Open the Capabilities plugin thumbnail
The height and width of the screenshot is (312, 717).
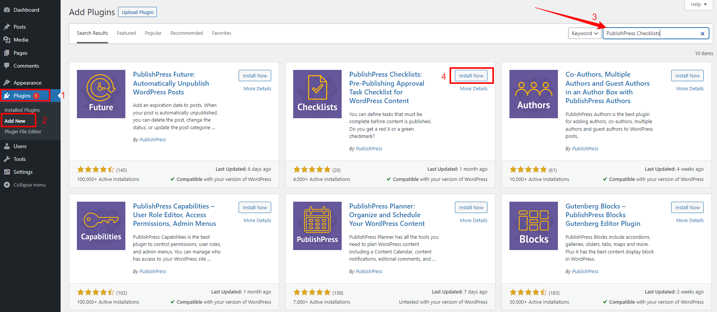click(x=101, y=226)
